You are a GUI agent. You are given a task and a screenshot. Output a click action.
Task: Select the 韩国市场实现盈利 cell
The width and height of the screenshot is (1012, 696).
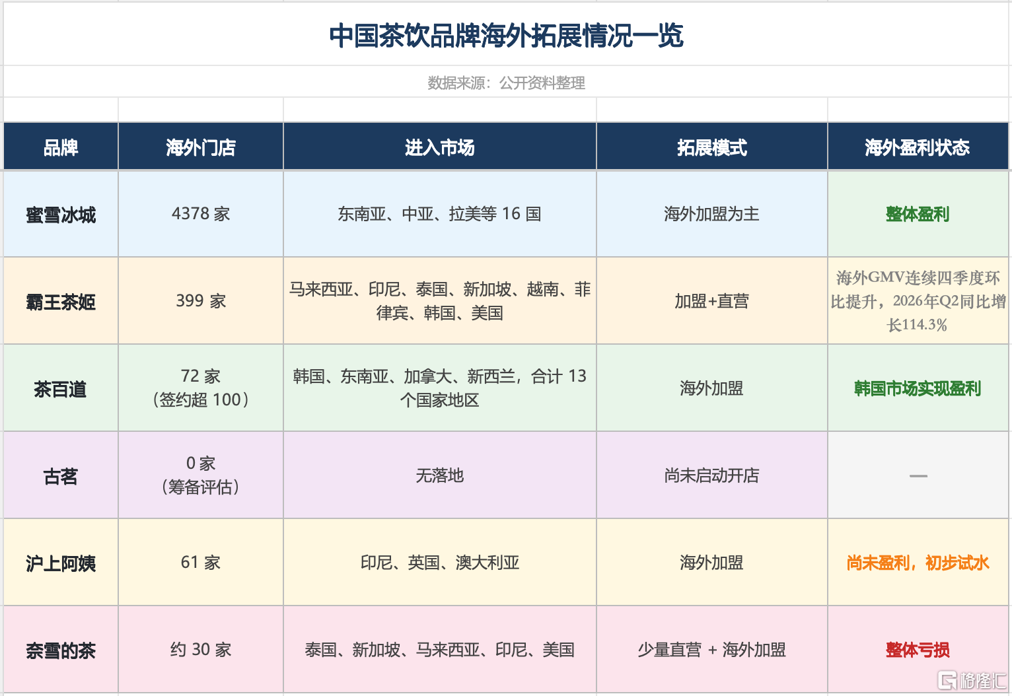tap(918, 388)
